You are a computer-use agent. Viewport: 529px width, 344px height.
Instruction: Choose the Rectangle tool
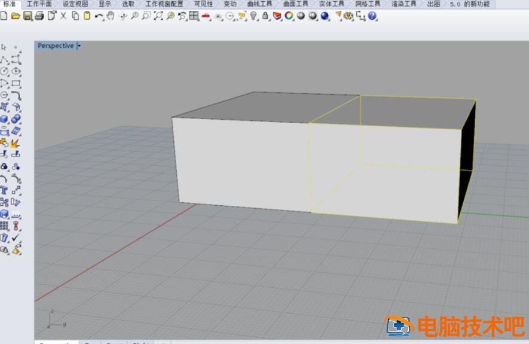click(16, 83)
